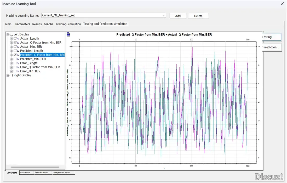Switch to the 2D Graphs bottom tab
This screenshot has height=183, width=287.
[12, 173]
